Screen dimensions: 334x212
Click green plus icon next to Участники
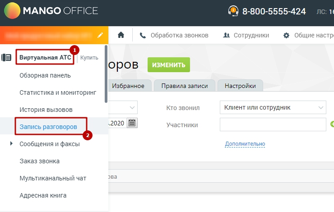pos(332,124)
